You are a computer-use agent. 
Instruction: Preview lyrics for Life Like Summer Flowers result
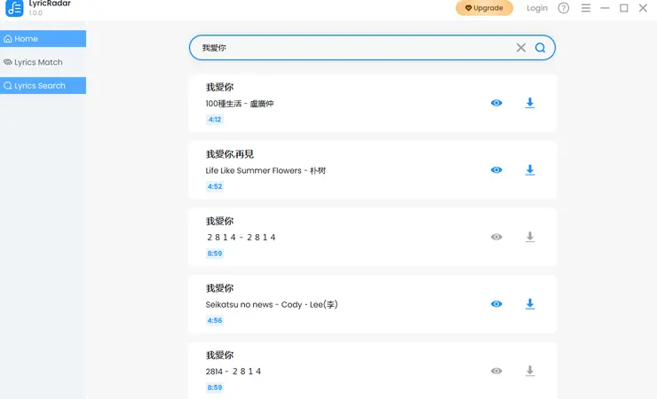click(x=496, y=170)
